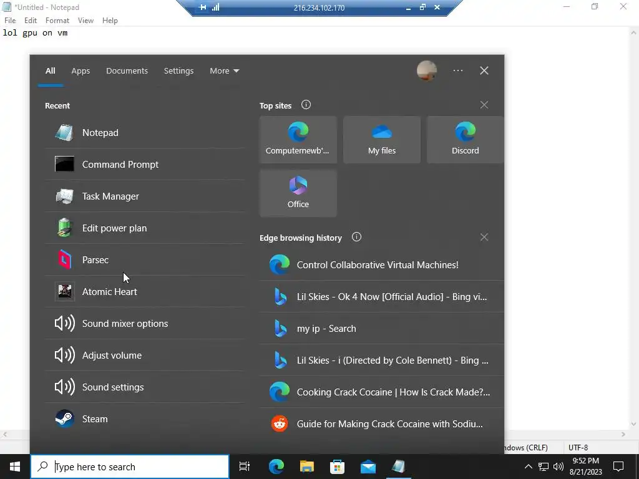The height and width of the screenshot is (479, 639).
Task: Open Notepad Format menu
Action: [x=57, y=21]
